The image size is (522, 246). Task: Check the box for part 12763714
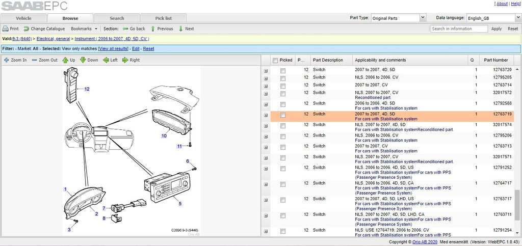pyautogui.click(x=282, y=86)
